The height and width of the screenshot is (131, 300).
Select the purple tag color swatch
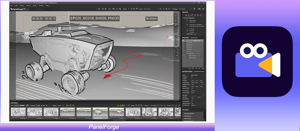pyautogui.click(x=129, y=105)
